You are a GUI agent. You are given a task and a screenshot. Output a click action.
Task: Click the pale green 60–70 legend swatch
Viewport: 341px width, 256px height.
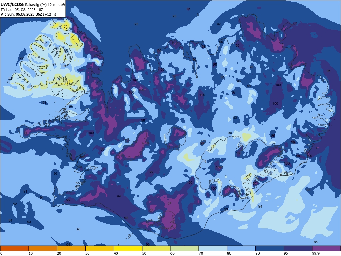click(x=184, y=248)
